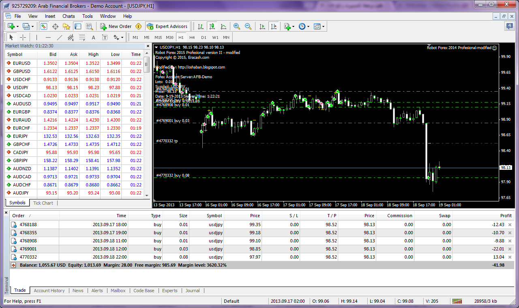
Task: Click the yellow diamond MetaEditor icon
Action: (139, 26)
